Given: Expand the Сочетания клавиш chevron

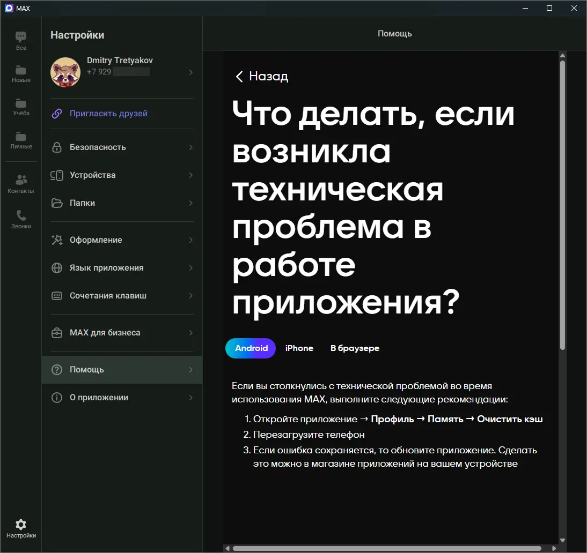Looking at the screenshot, I should pyautogui.click(x=191, y=296).
